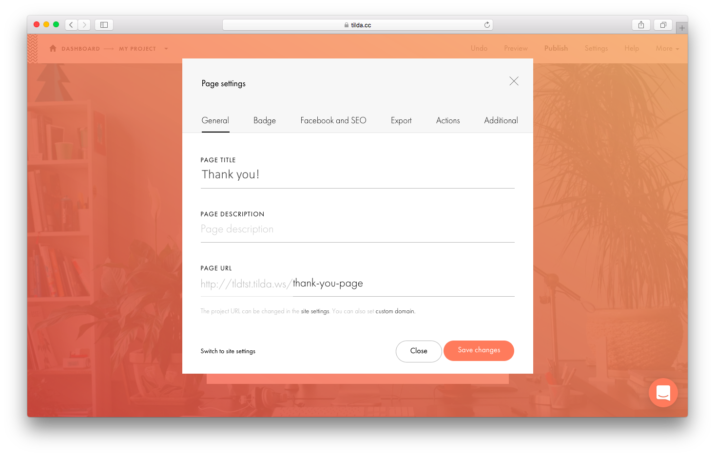Open the chat support bubble
The width and height of the screenshot is (715, 456).
(663, 393)
